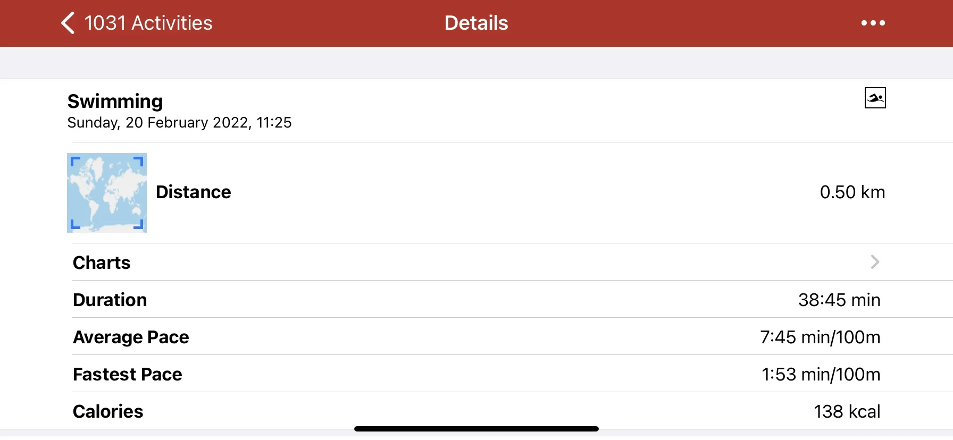Select the Fastest Pace label
Viewport: 953px width, 440px height.
click(128, 374)
